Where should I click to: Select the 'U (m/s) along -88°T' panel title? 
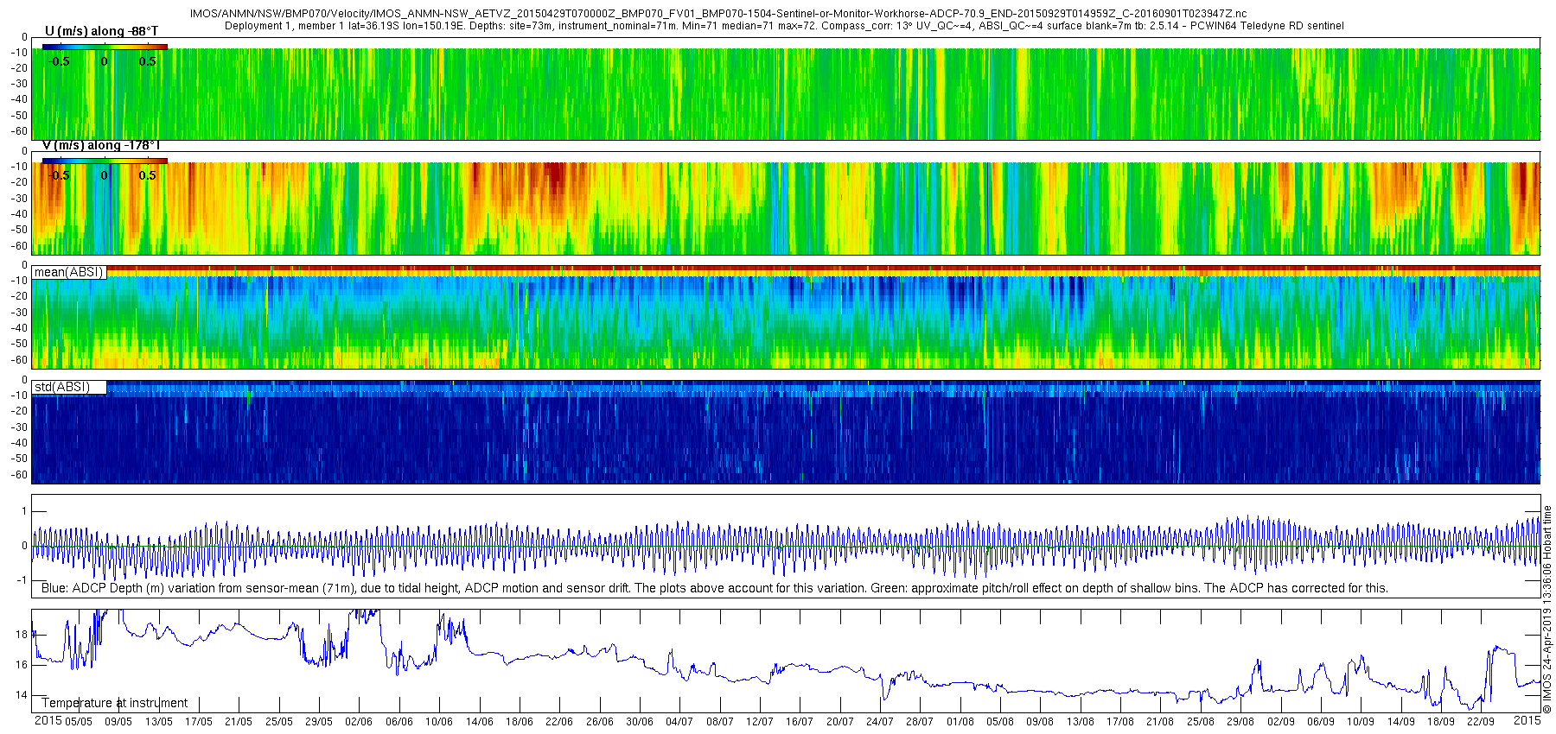[x=101, y=31]
